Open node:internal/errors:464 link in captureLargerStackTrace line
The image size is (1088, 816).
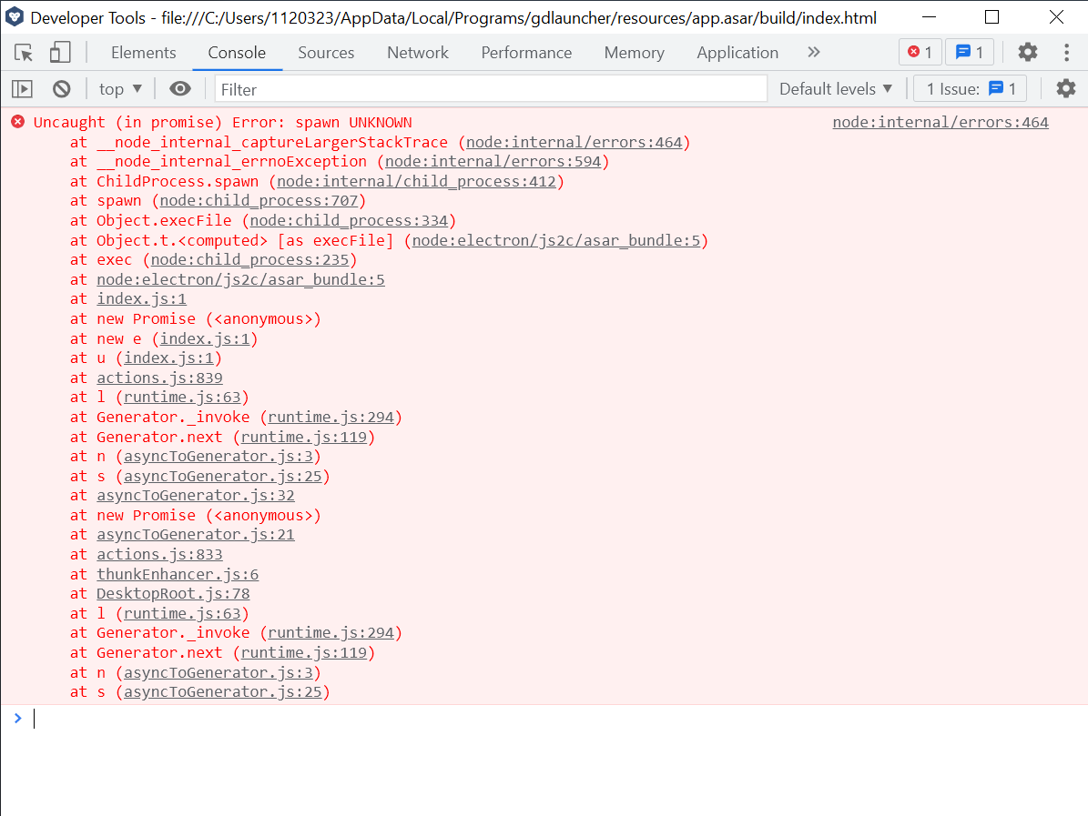coord(574,142)
